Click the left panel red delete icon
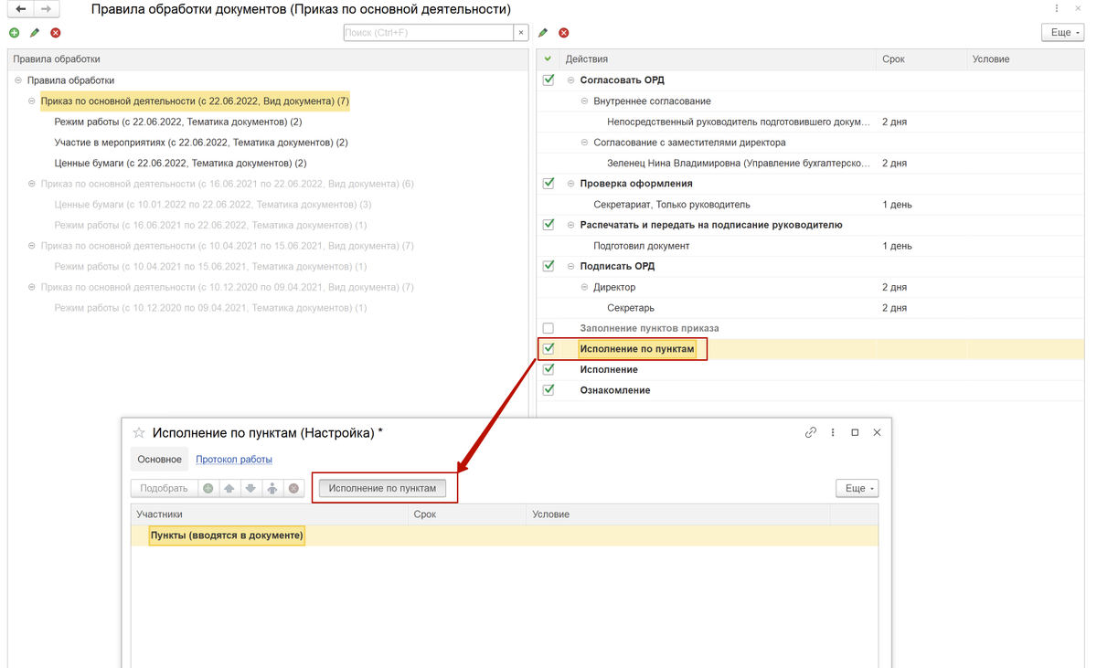 (x=56, y=33)
